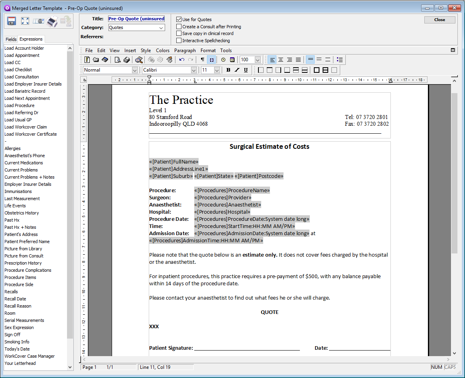Viewport: 465px width, 378px height.
Task: Disable Use for Quotes
Action: [179, 19]
